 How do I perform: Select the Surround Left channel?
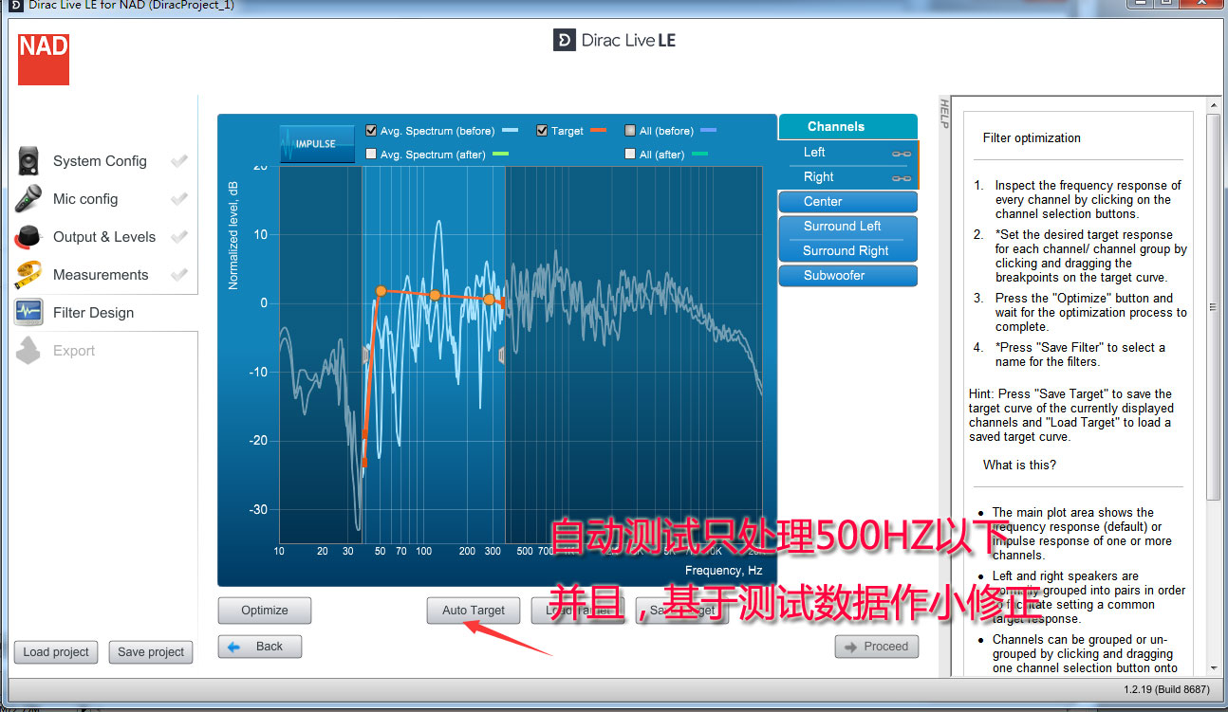847,227
